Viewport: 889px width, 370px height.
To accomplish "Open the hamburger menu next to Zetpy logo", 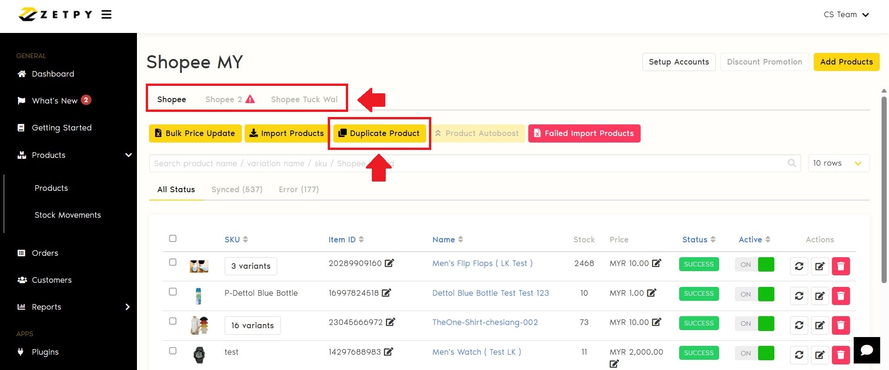I will pyautogui.click(x=107, y=14).
